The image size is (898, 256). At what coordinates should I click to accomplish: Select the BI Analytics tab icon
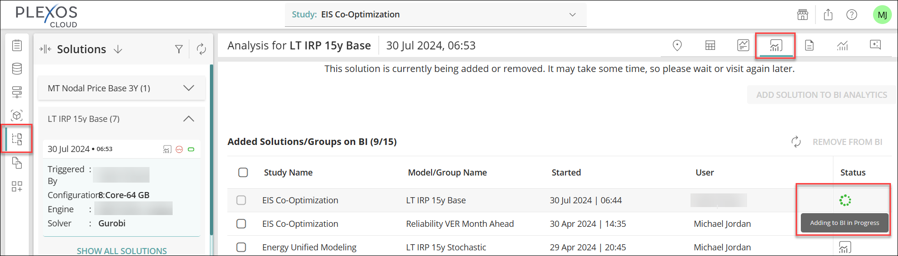tap(776, 45)
